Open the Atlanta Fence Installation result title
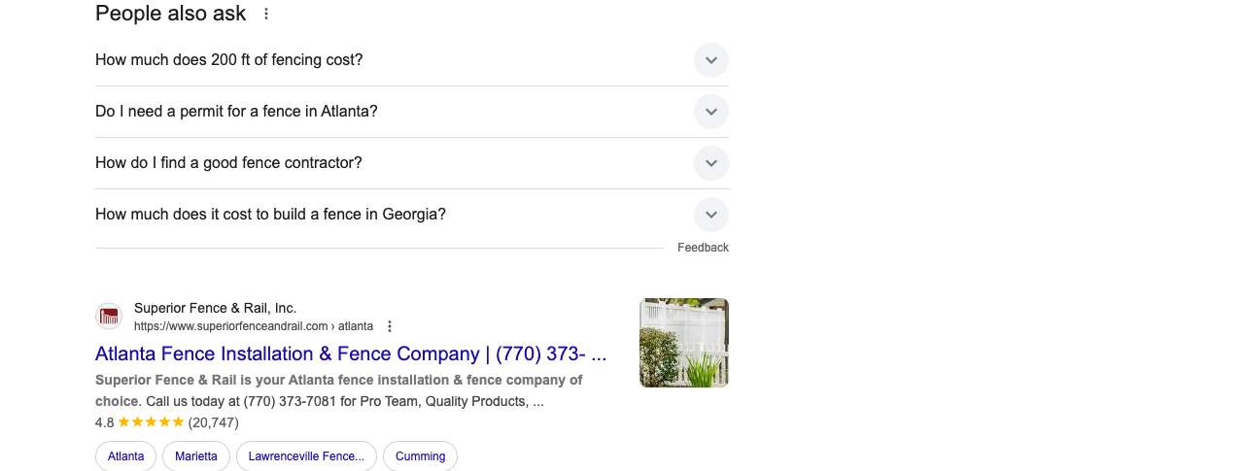Image resolution: width=1244 pixels, height=471 pixels. click(x=351, y=353)
